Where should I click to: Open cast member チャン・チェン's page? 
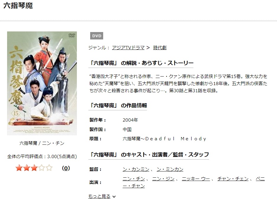pos(233,179)
